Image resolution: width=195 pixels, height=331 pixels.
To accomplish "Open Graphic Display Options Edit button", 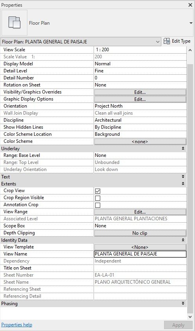I will click(140, 99).
